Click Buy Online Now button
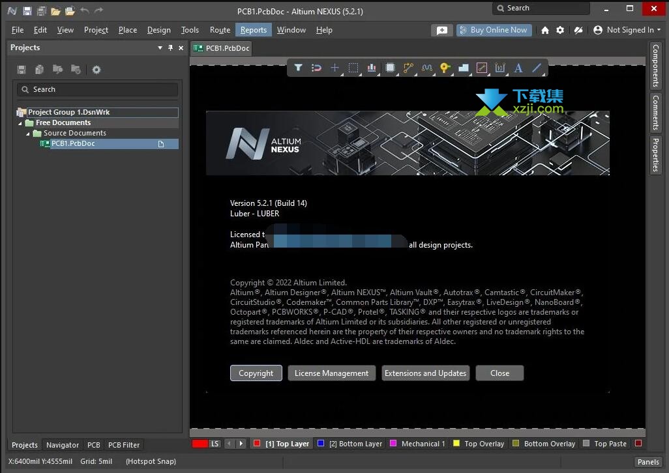 pos(494,30)
